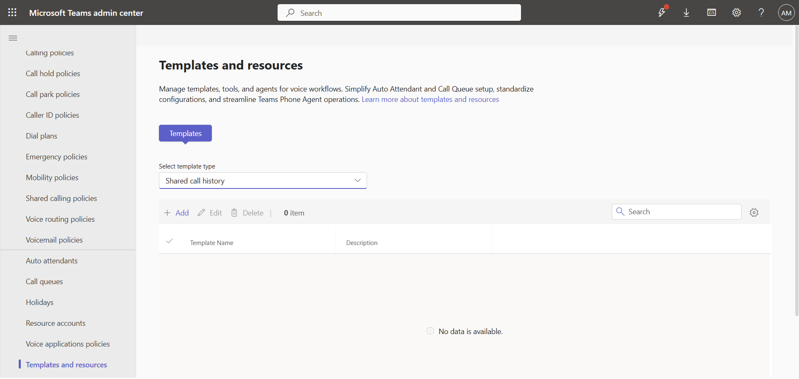Navigate to Emergency policies
This screenshot has height=379, width=799.
(x=57, y=156)
